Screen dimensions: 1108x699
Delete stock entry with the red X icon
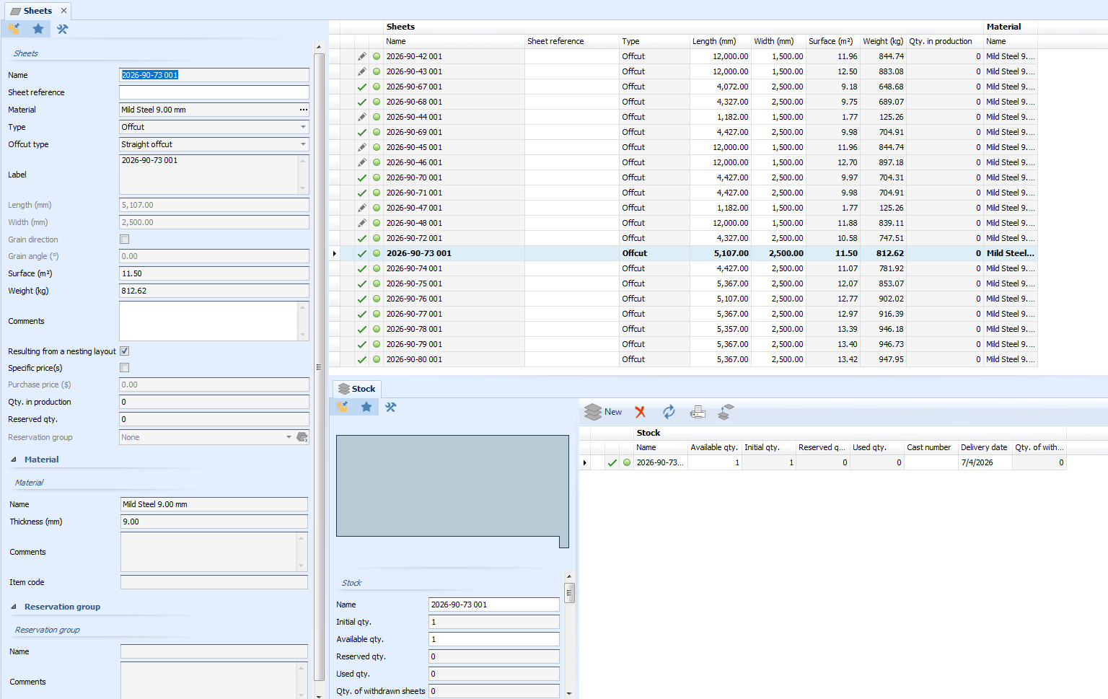[x=641, y=412]
